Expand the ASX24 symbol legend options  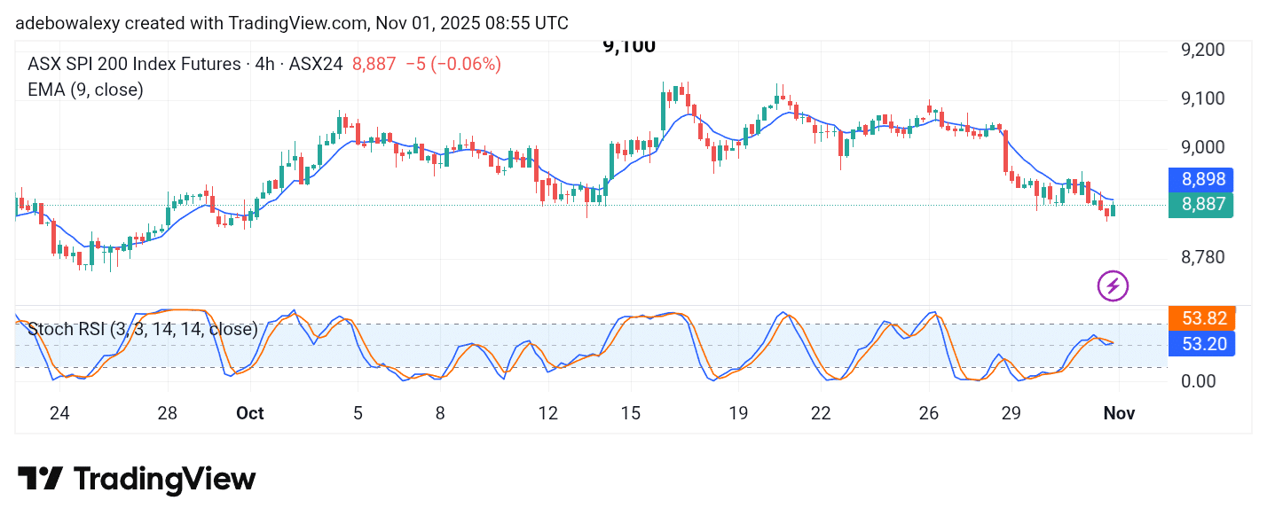coord(316,64)
